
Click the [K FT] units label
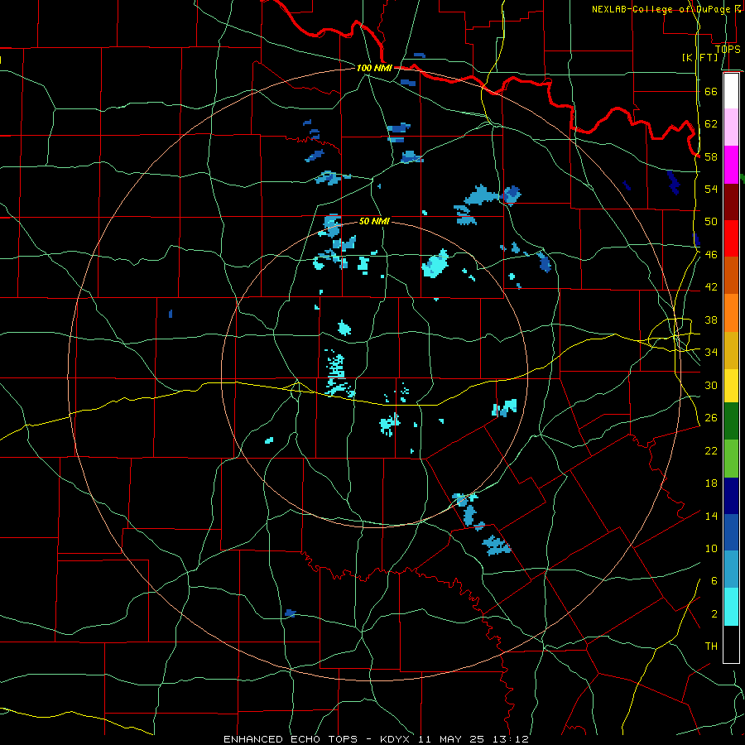(x=699, y=57)
